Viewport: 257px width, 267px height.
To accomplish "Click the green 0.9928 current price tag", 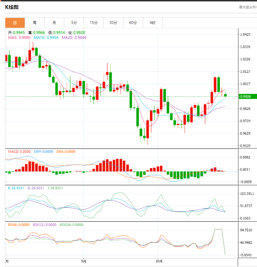I will pyautogui.click(x=248, y=96).
